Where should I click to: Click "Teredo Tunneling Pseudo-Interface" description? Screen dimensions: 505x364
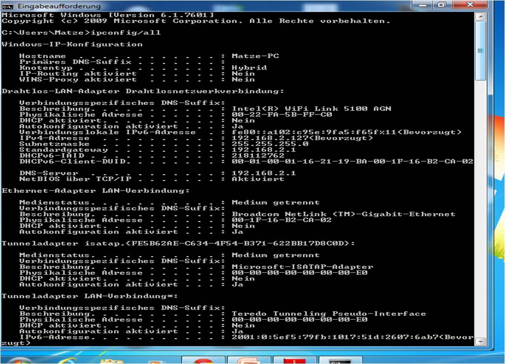click(x=329, y=314)
